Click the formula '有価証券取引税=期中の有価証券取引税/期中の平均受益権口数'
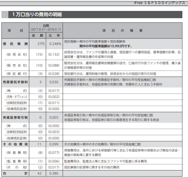 tap(108, 115)
